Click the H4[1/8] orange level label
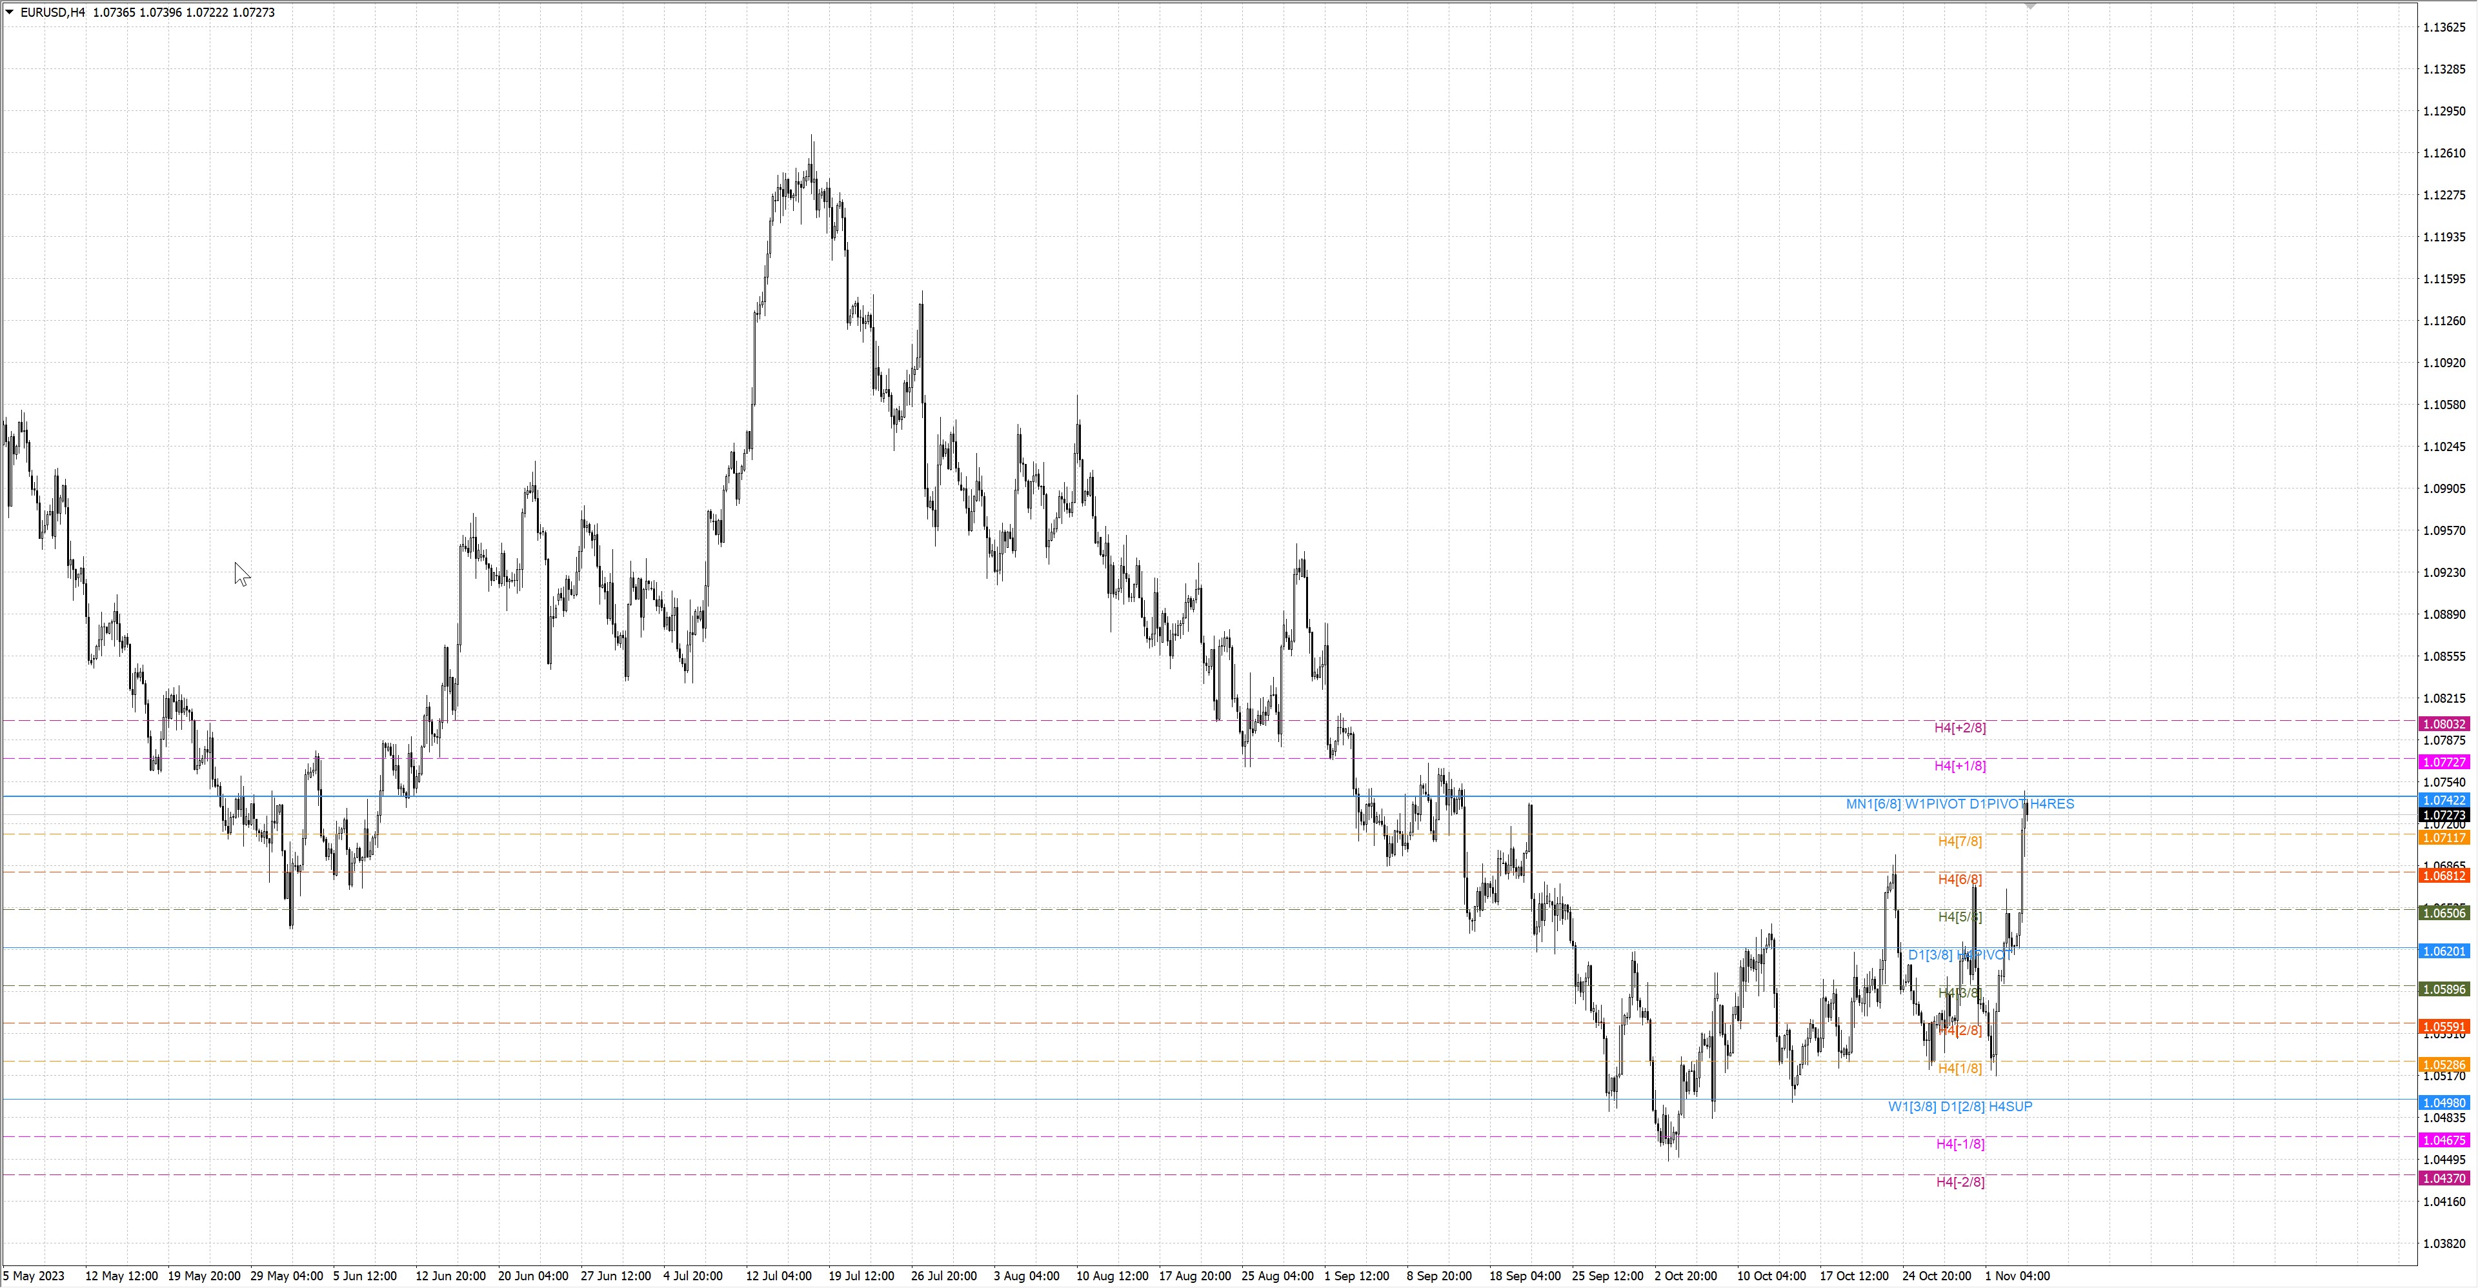 pyautogui.click(x=1960, y=1069)
